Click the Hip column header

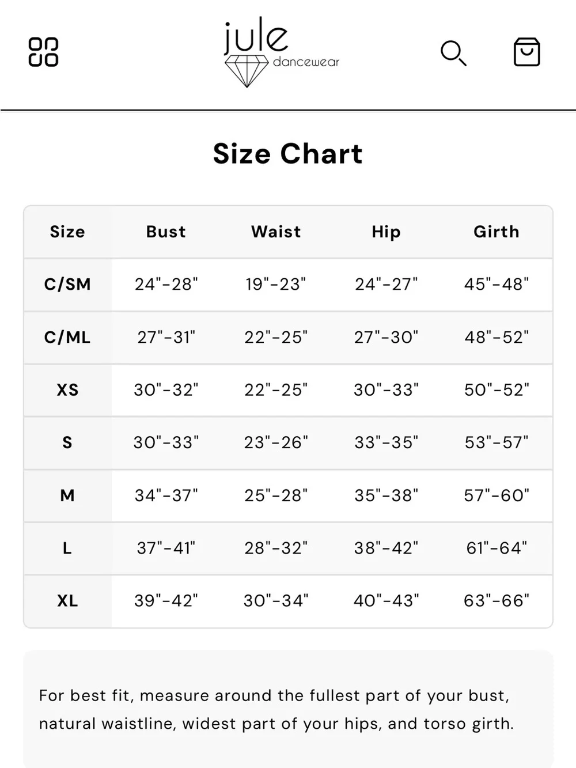(x=386, y=232)
